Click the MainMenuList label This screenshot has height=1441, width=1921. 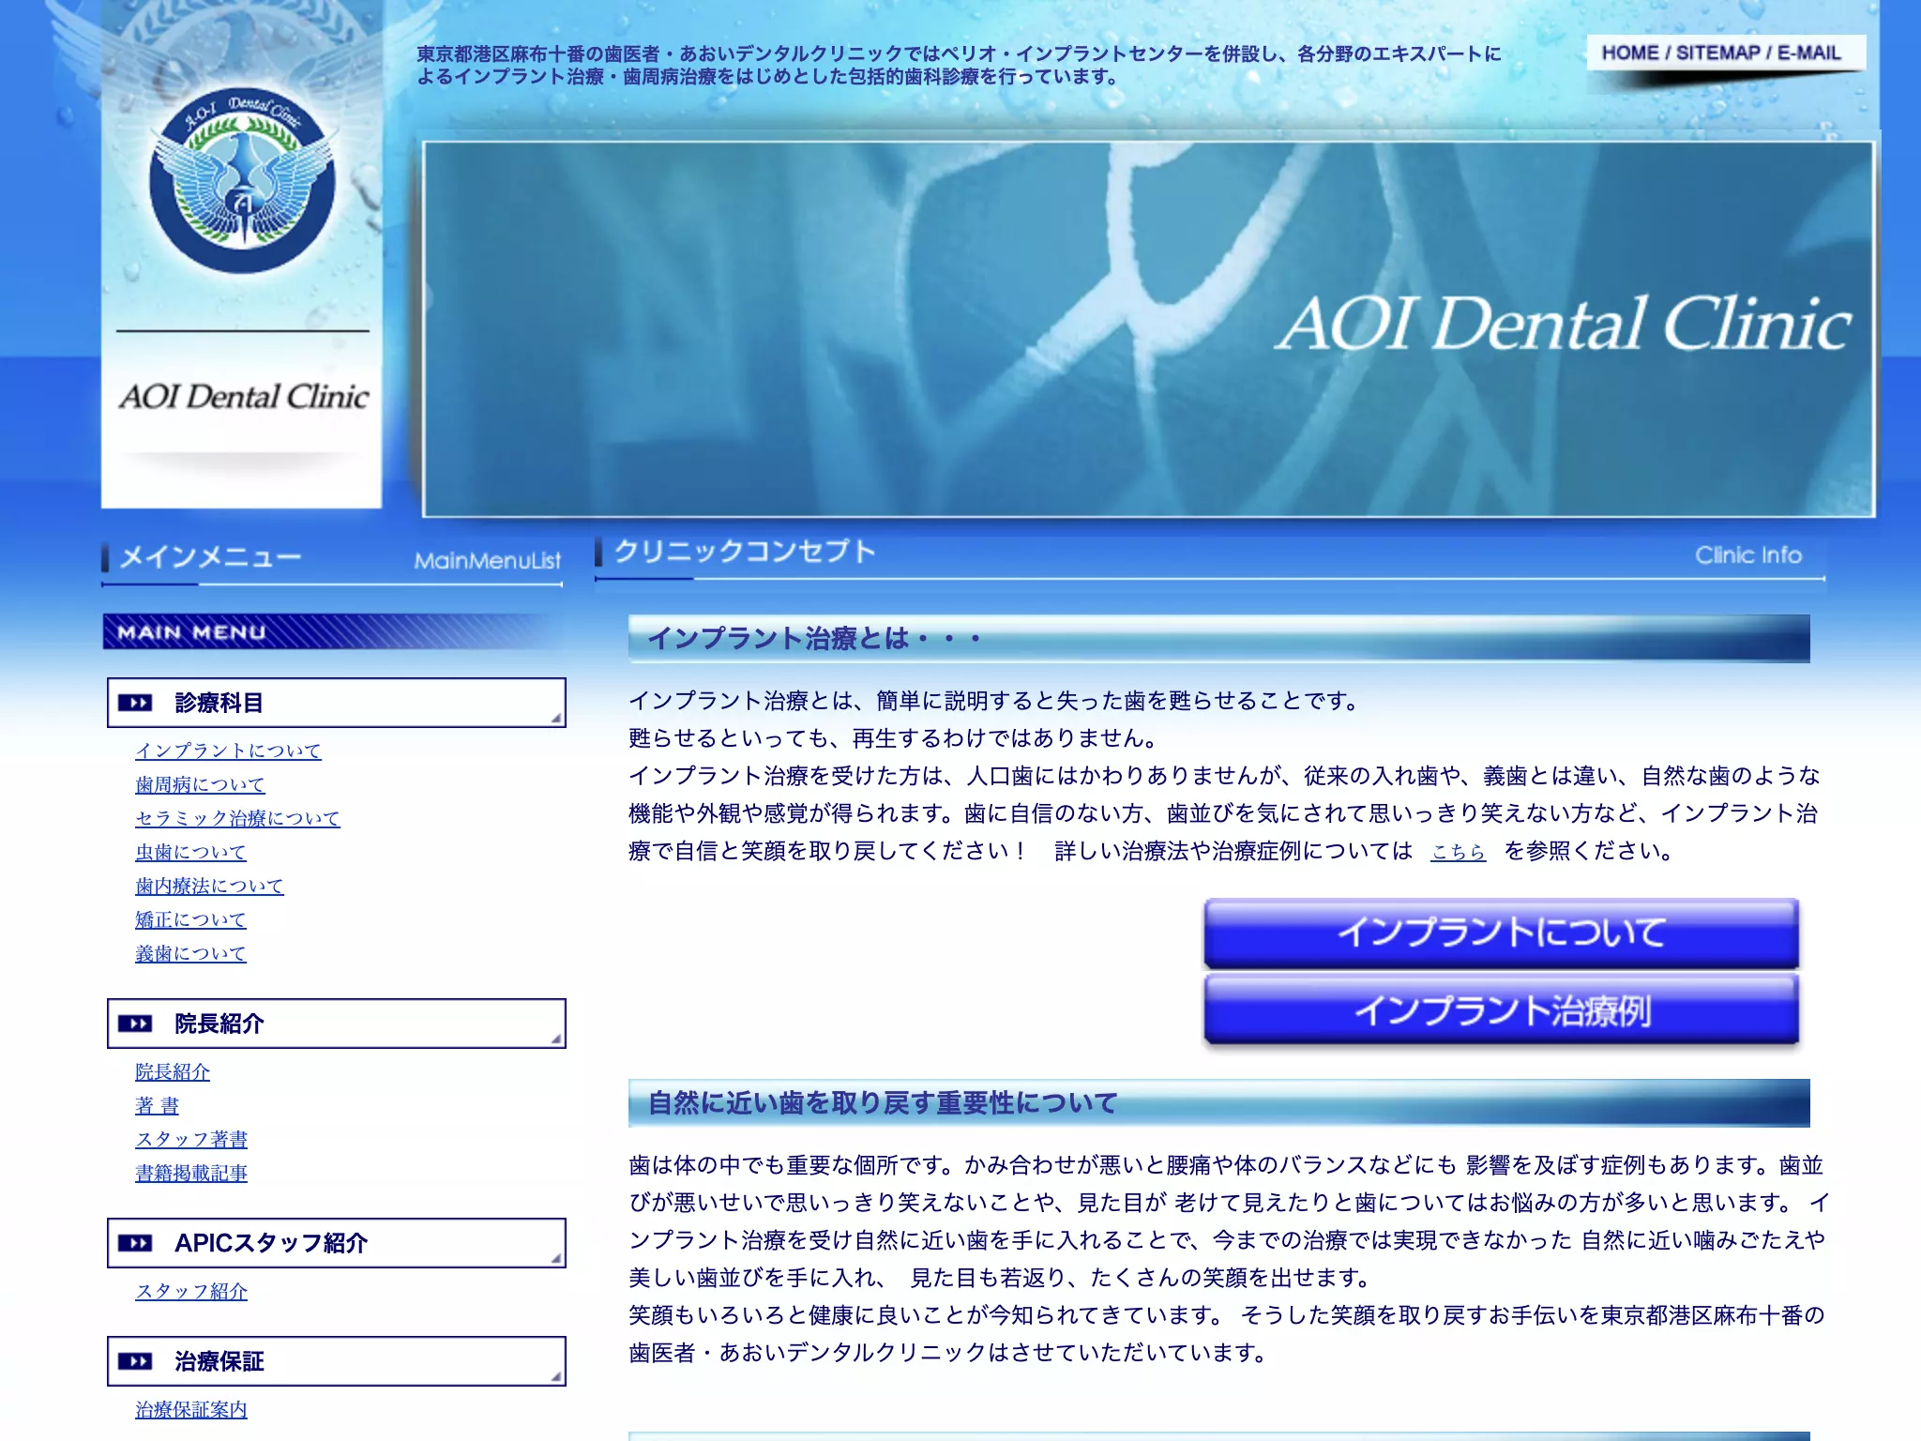pyautogui.click(x=488, y=561)
